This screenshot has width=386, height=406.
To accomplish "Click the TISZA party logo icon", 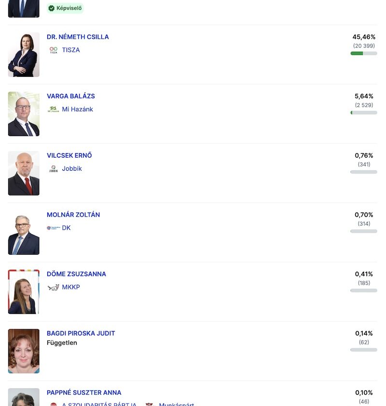I will point(53,50).
